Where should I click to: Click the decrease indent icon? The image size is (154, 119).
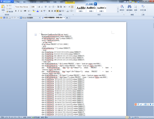pyautogui.click(x=58, y=7)
